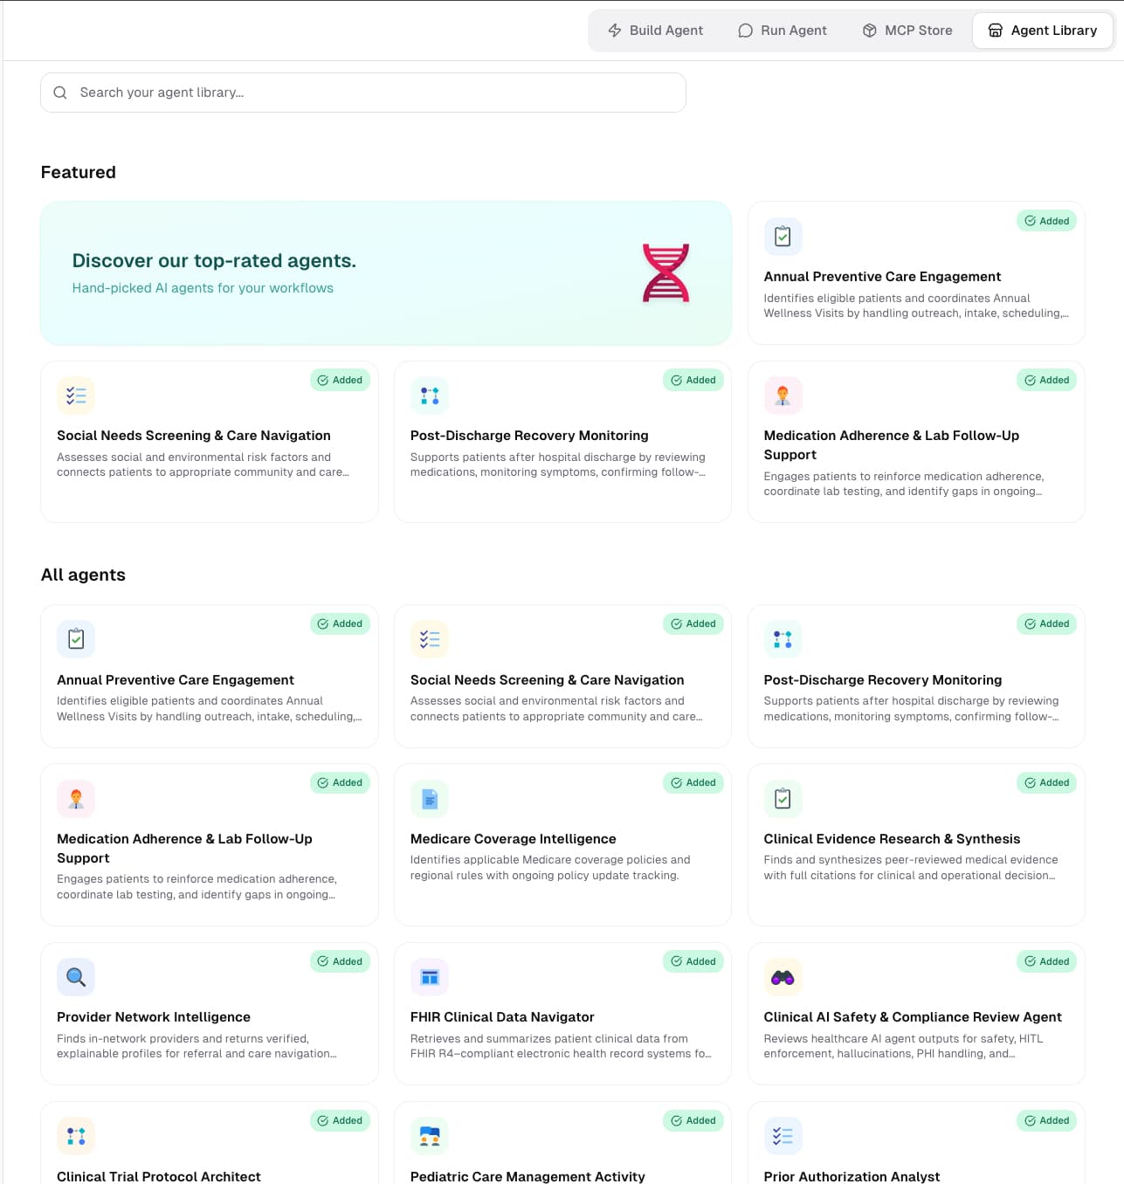This screenshot has height=1184, width=1124.
Task: Go to the MCP Store tab
Action: (x=907, y=31)
